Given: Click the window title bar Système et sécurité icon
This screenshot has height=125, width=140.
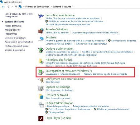Looking at the screenshot, I should [x=2, y=2].
